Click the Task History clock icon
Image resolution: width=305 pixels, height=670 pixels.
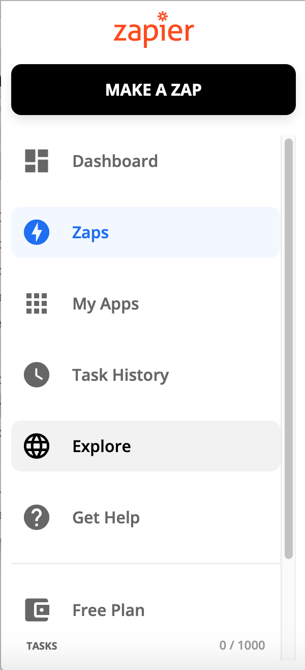(37, 375)
